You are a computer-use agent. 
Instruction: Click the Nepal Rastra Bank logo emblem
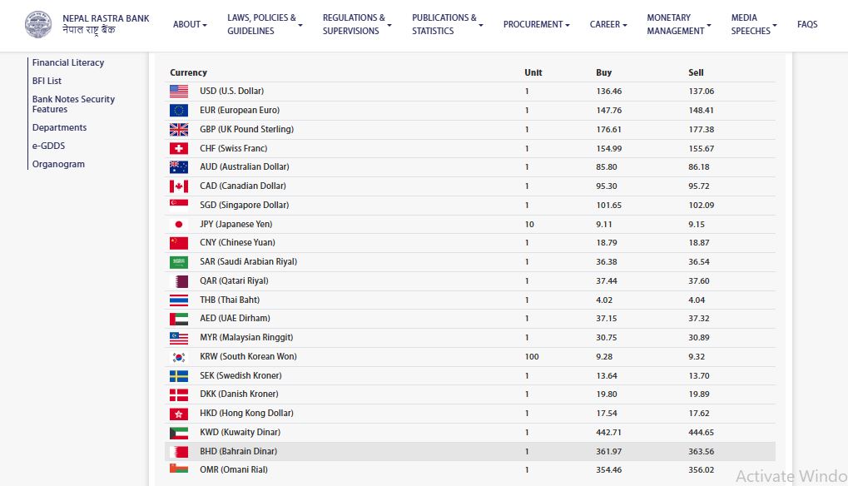pyautogui.click(x=37, y=24)
